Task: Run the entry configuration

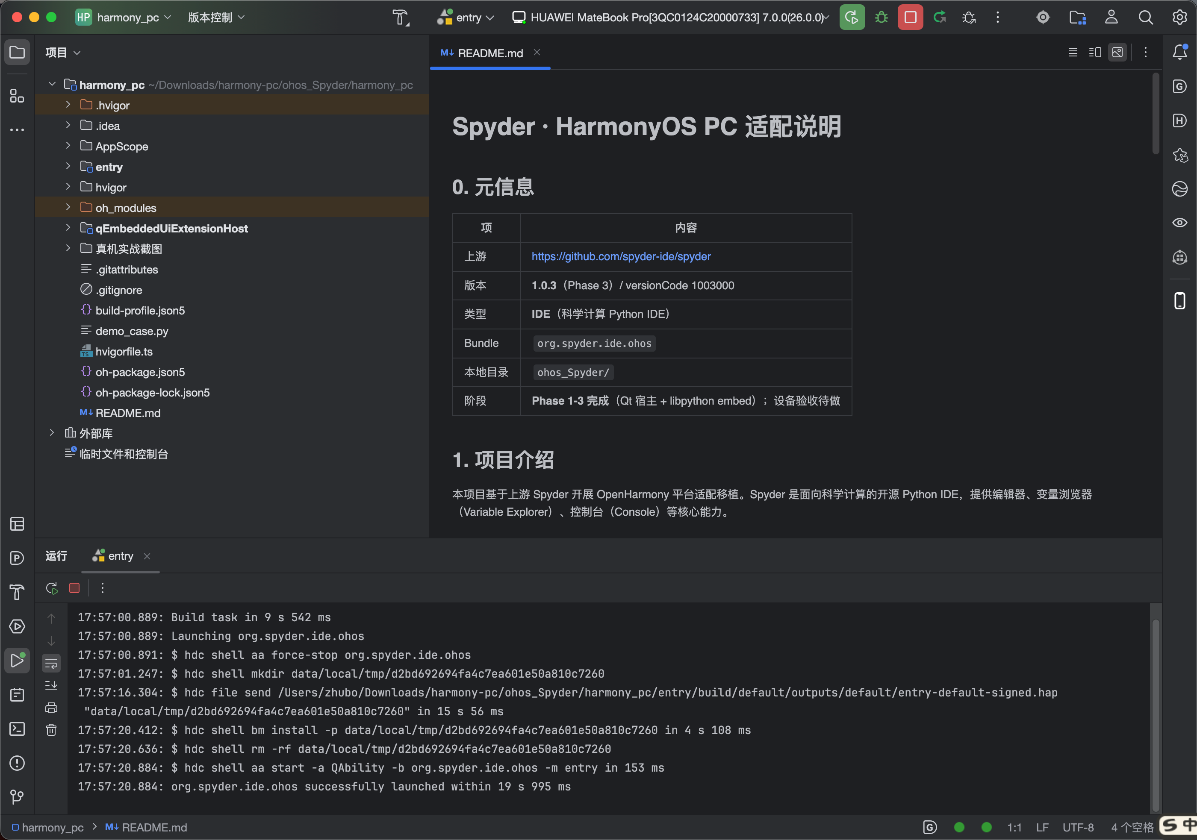Action: 852,18
